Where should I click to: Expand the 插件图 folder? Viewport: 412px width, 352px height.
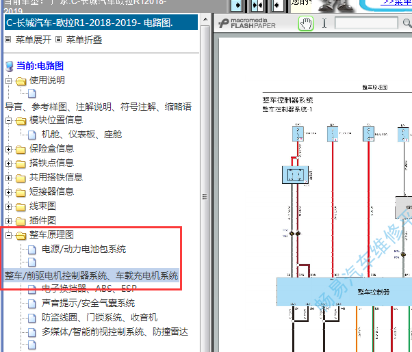pyautogui.click(x=8, y=221)
